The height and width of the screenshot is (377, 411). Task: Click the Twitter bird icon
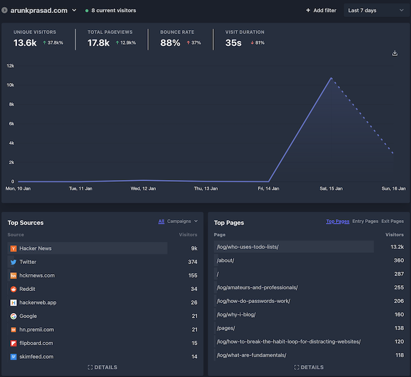[x=14, y=262]
